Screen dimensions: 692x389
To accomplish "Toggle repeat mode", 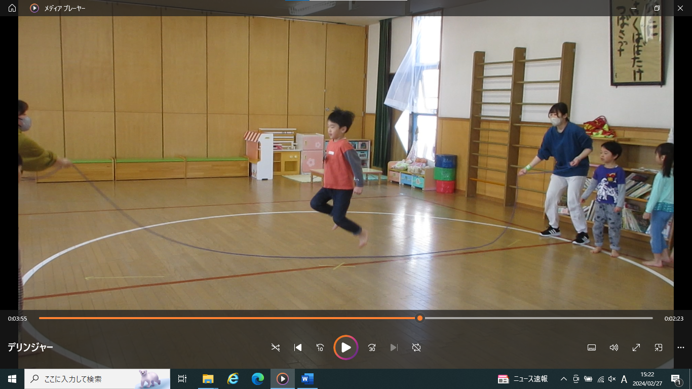I will click(x=416, y=347).
